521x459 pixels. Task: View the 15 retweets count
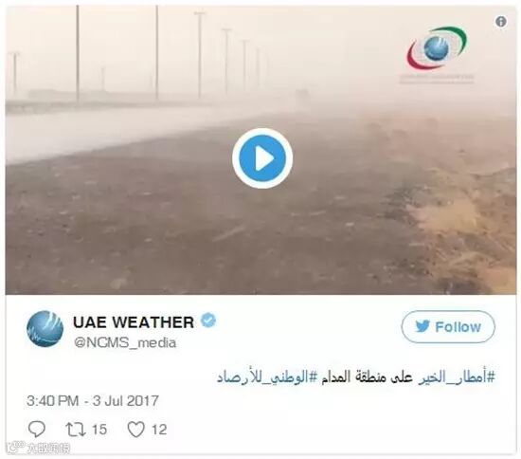point(99,430)
